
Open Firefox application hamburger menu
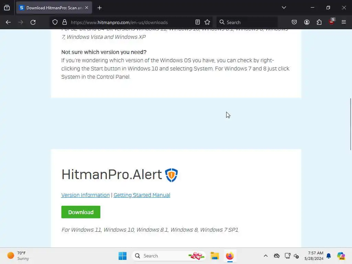[344, 22]
